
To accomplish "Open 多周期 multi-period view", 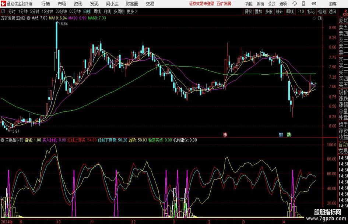I will 119,11.
